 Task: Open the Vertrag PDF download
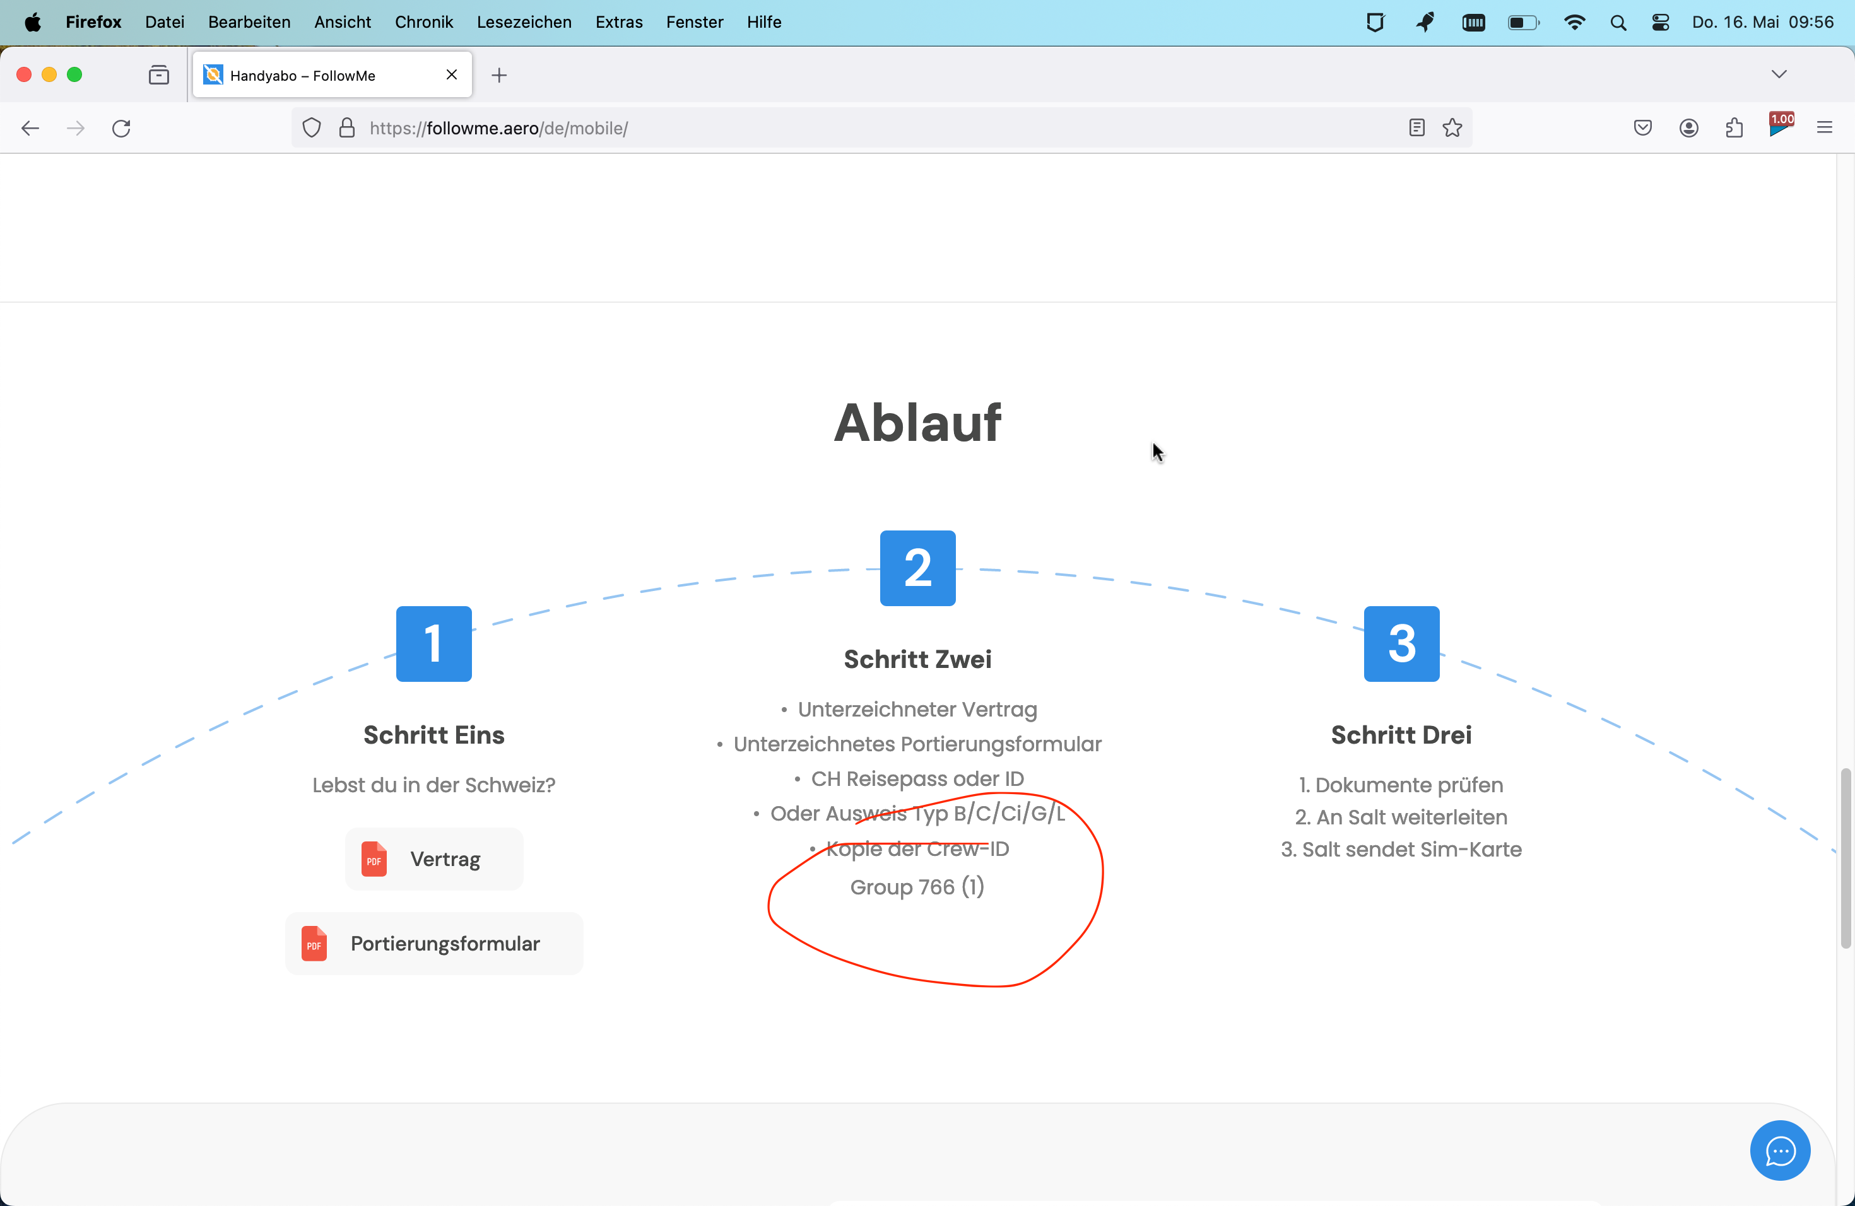click(x=434, y=858)
